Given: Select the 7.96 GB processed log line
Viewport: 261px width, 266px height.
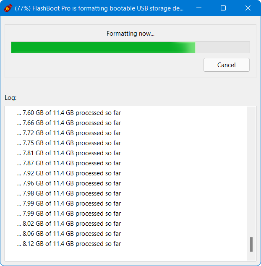Looking at the screenshot, I should 69,183.
